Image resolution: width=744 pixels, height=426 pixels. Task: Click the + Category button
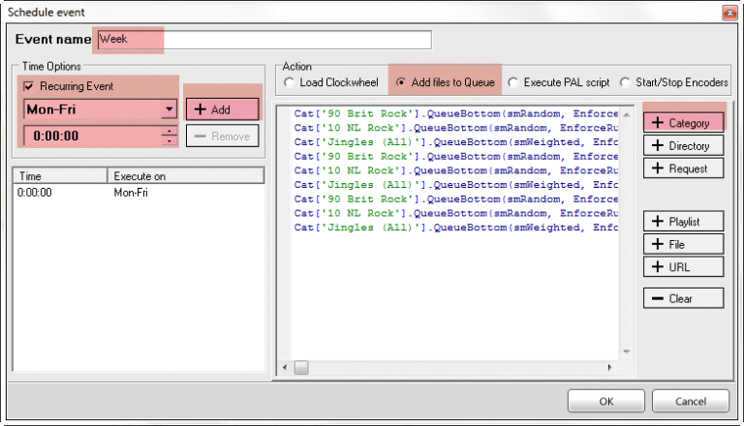683,124
